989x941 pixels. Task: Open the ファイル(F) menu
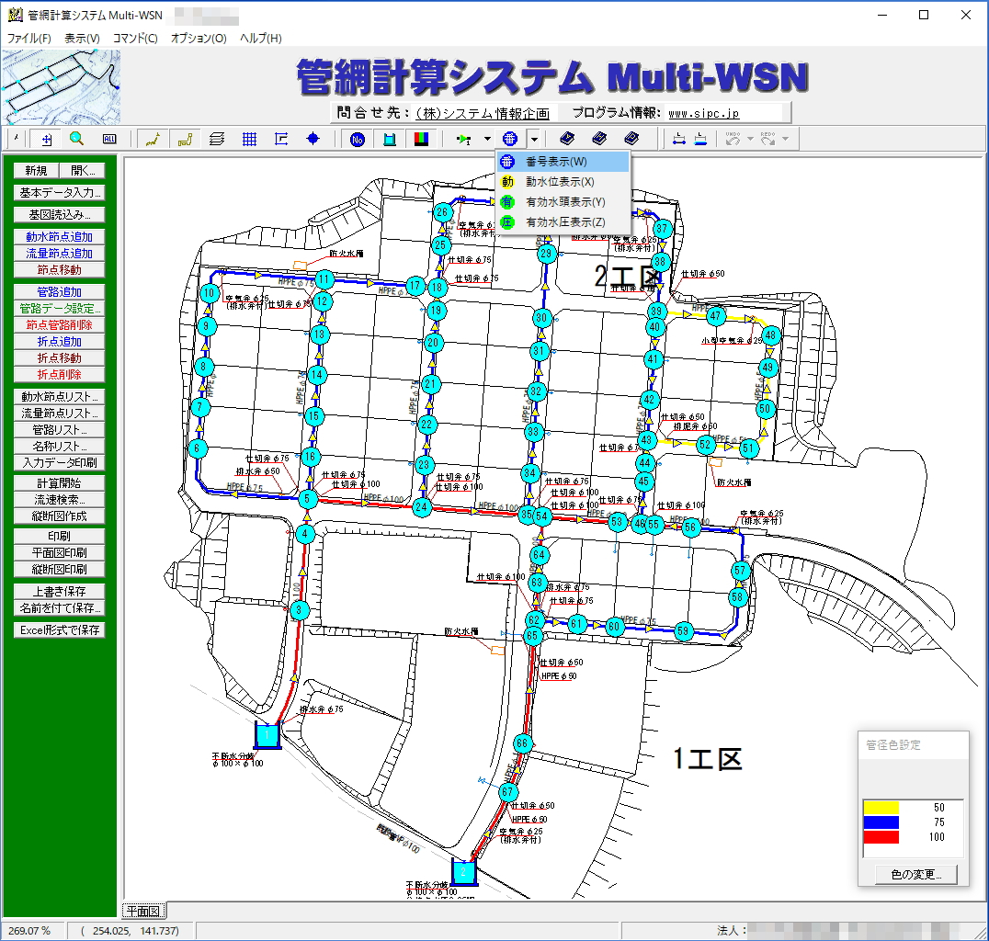pos(28,39)
